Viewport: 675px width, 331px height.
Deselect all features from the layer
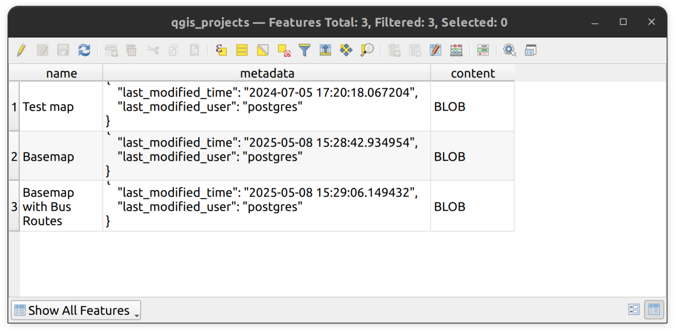[x=283, y=50]
